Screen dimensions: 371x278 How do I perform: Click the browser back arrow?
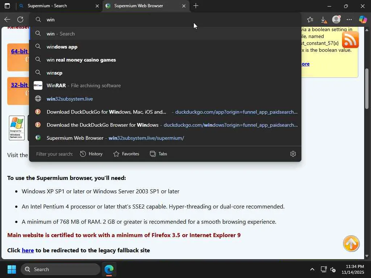point(7,20)
